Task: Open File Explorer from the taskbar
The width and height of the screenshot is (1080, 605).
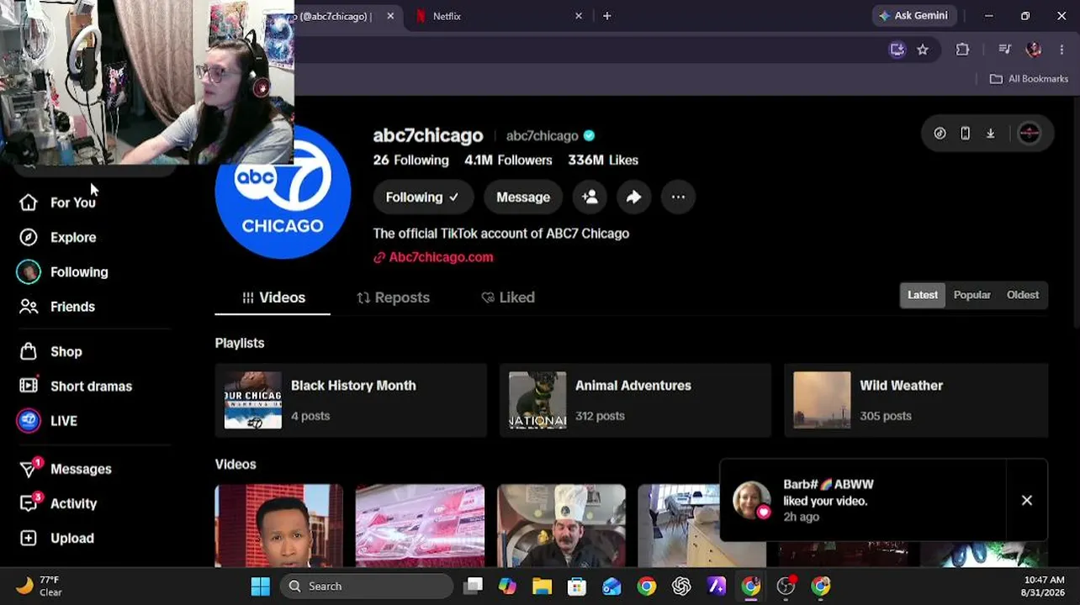Action: pyautogui.click(x=542, y=587)
